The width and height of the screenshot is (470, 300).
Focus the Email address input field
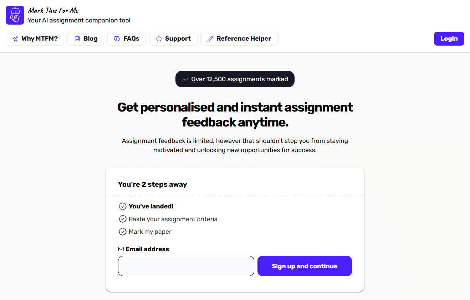(x=186, y=266)
